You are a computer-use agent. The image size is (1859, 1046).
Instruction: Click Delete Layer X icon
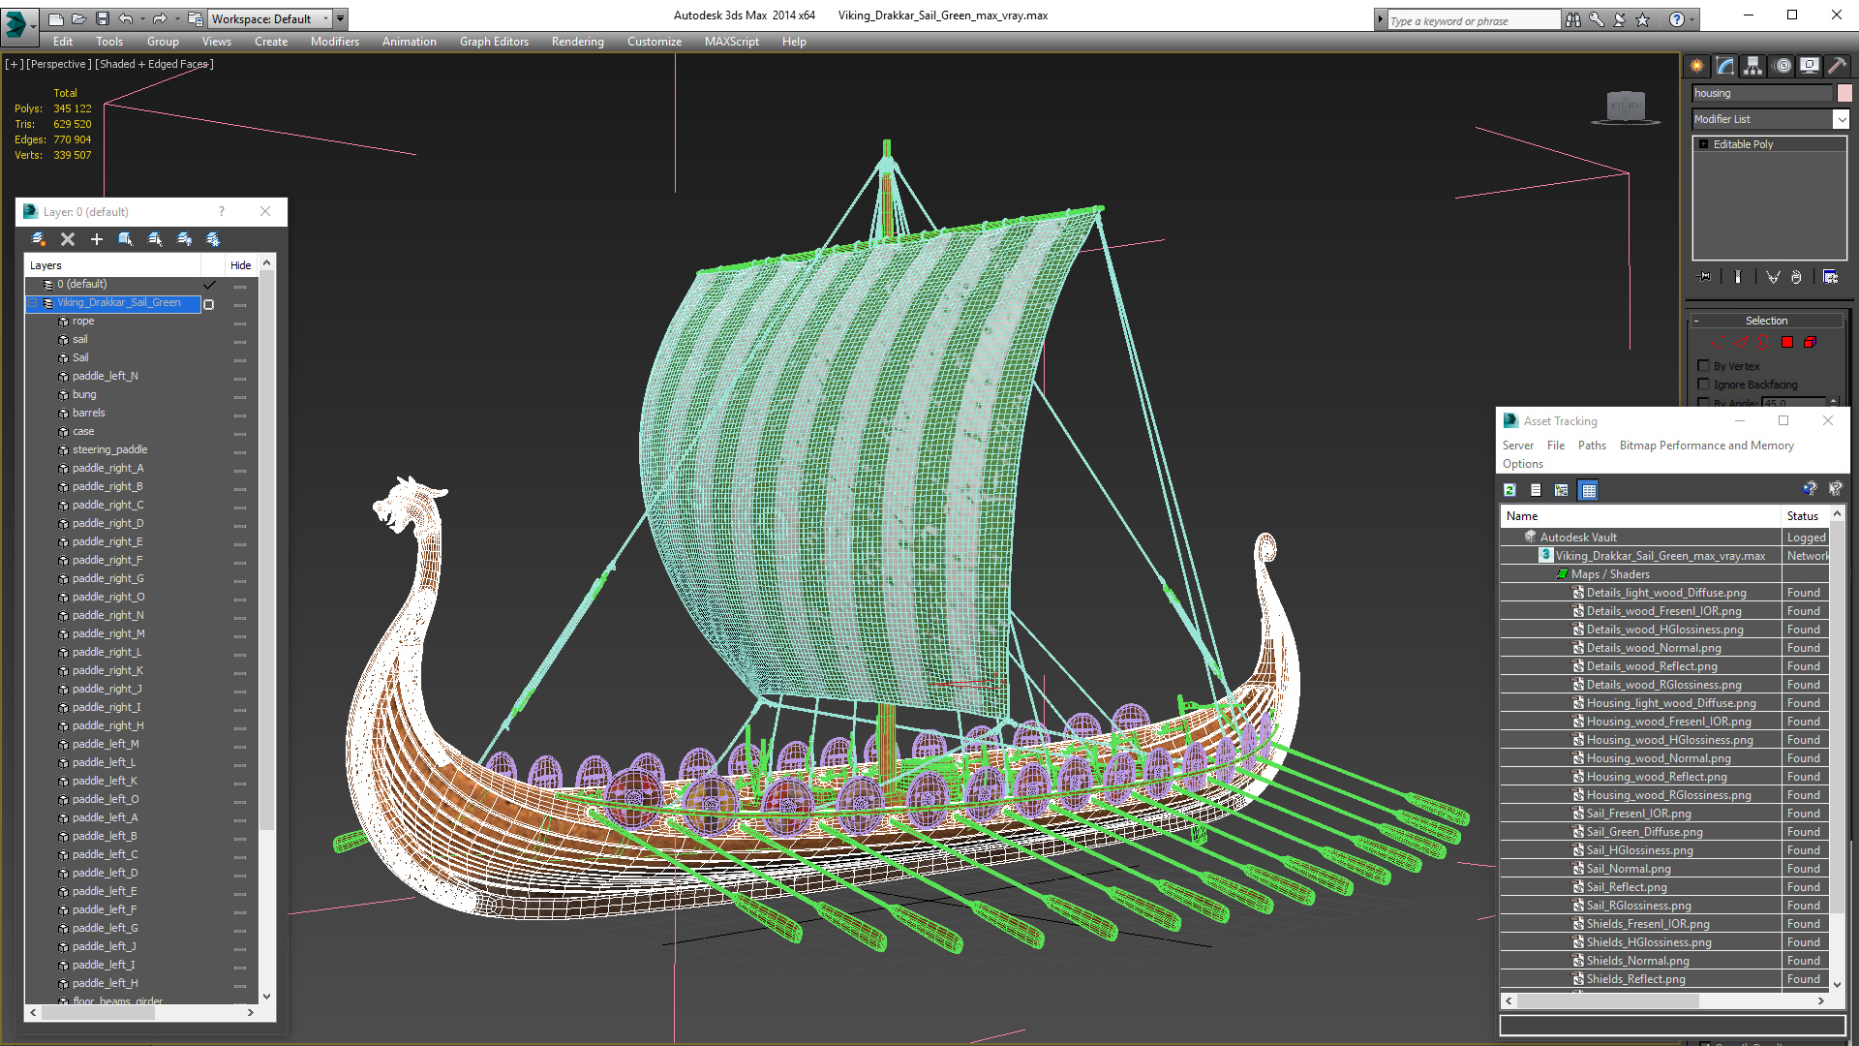68,239
